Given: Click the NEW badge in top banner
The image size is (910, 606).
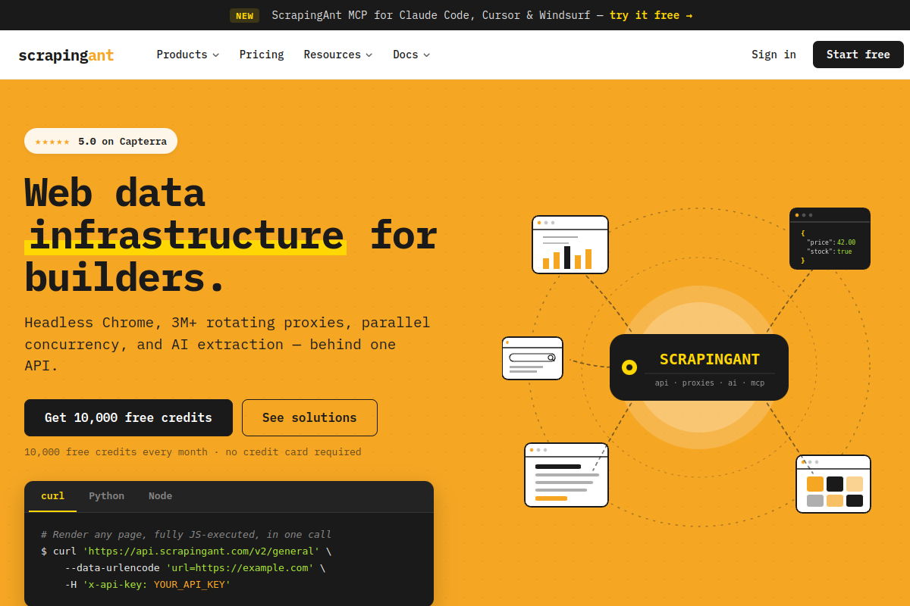Looking at the screenshot, I should [244, 15].
